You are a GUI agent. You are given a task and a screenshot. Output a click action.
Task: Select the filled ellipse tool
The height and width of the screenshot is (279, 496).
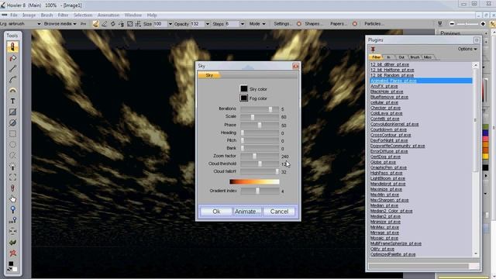coord(12,122)
